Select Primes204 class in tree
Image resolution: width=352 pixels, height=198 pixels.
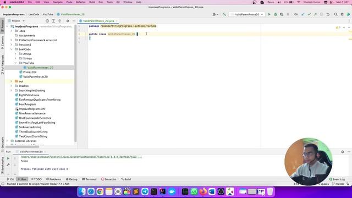(x=30, y=72)
